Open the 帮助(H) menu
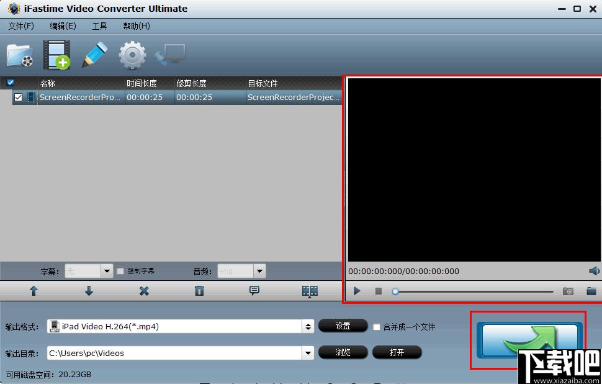Viewport: 602px width, 384px height. [x=137, y=26]
